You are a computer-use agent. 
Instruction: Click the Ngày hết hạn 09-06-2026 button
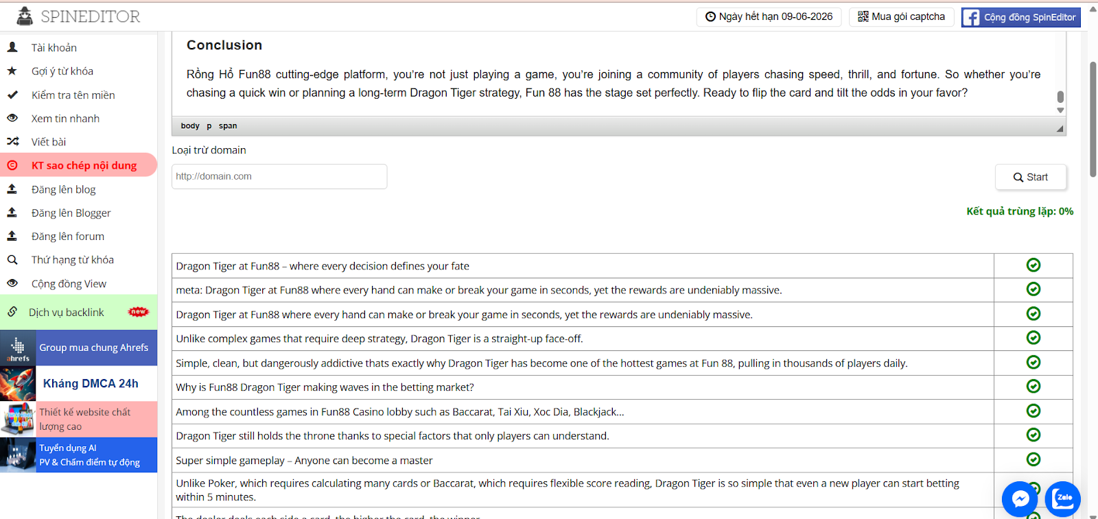point(769,16)
